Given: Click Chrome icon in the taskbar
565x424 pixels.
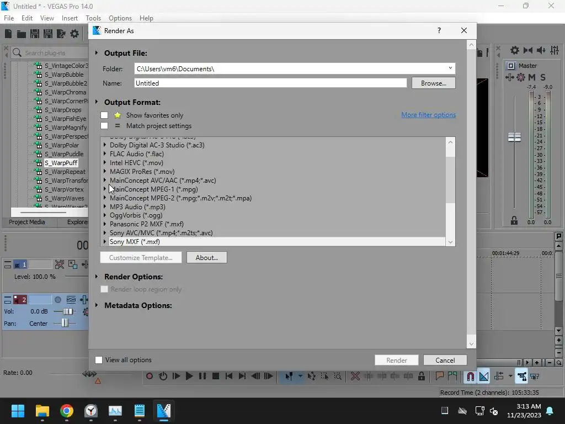Looking at the screenshot, I should (x=67, y=411).
